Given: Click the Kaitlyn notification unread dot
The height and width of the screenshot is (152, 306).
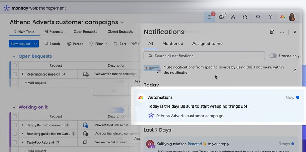Looking at the screenshot, I should tap(293, 144).
